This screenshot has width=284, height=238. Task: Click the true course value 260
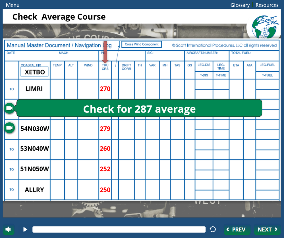coord(105,149)
